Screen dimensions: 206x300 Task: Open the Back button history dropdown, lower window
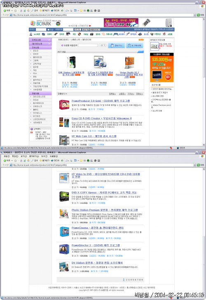tap(12, 161)
